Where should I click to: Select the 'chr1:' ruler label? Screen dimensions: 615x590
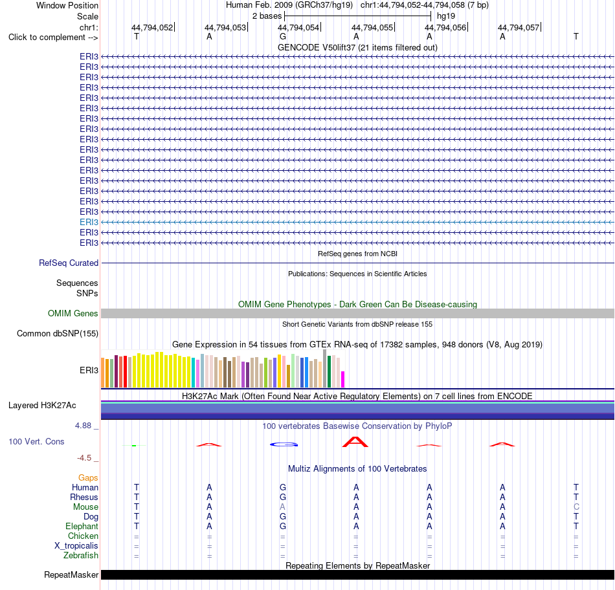coord(89,27)
